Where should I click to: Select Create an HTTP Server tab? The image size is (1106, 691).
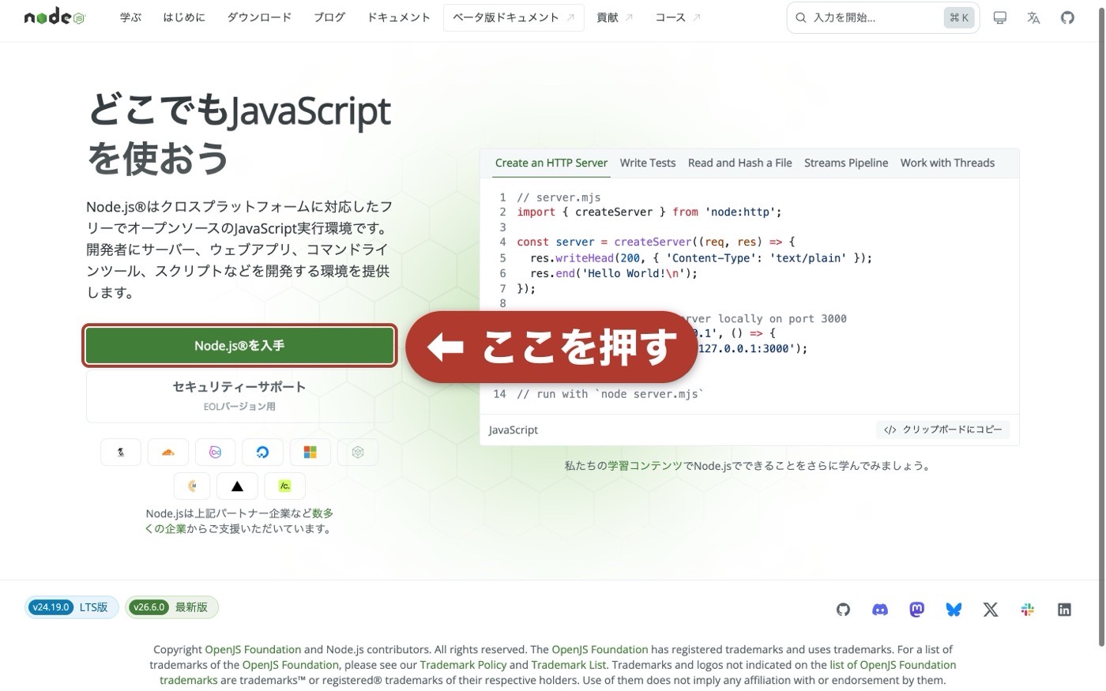(x=551, y=163)
